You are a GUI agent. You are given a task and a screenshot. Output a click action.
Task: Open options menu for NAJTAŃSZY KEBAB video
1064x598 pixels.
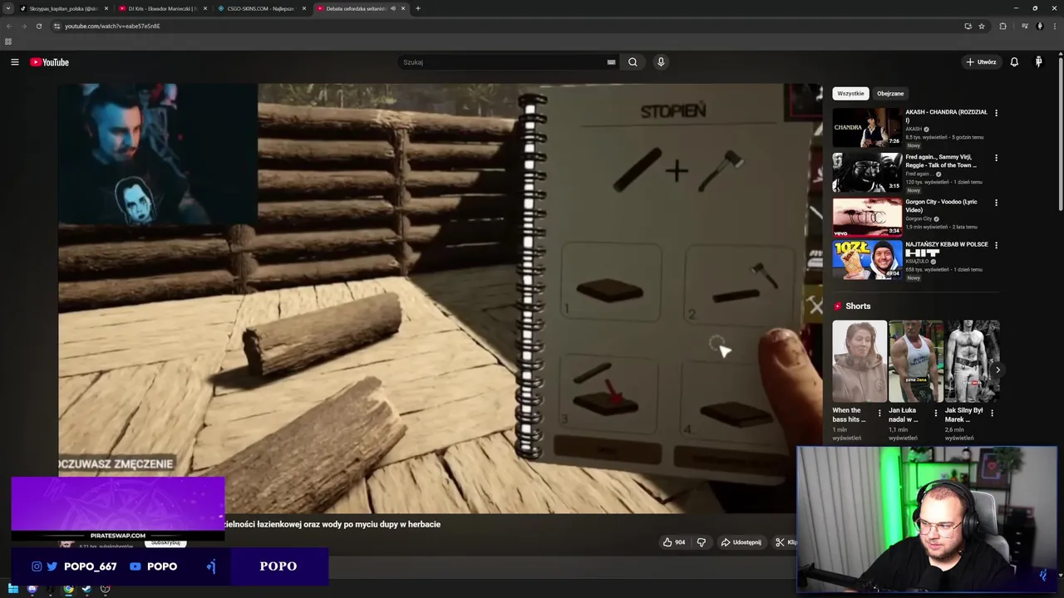point(996,246)
